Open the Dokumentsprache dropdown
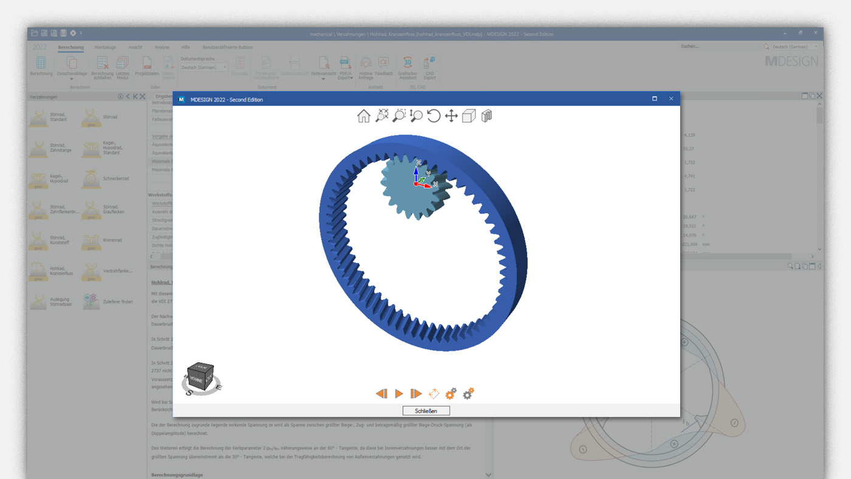 pyautogui.click(x=204, y=67)
